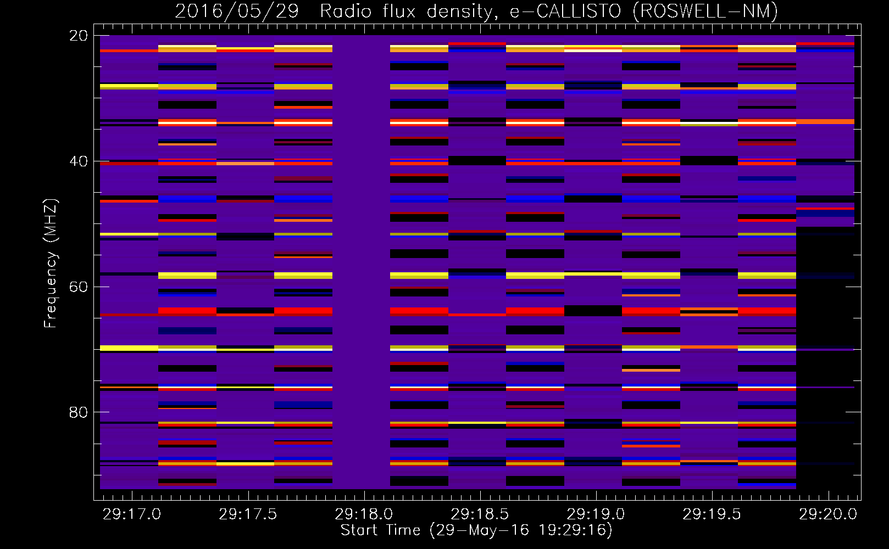Click time tick label 29:18.5
Viewport: 889px width, 549px height.
point(480,514)
